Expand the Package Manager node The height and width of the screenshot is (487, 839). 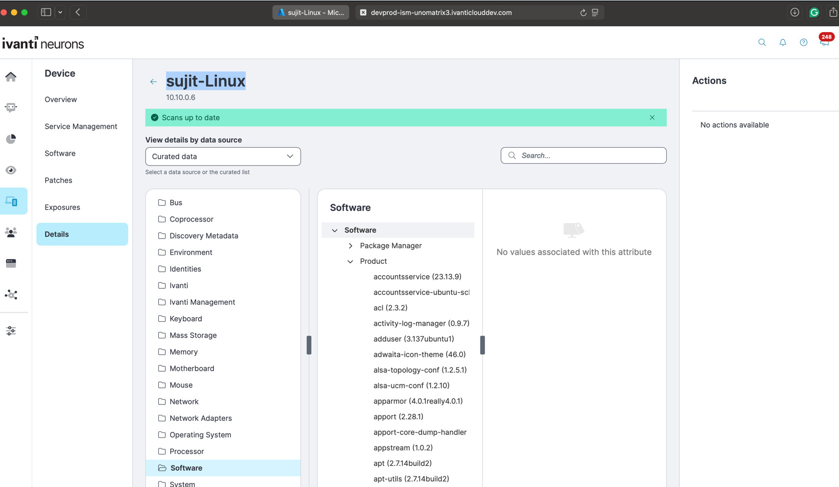tap(351, 246)
